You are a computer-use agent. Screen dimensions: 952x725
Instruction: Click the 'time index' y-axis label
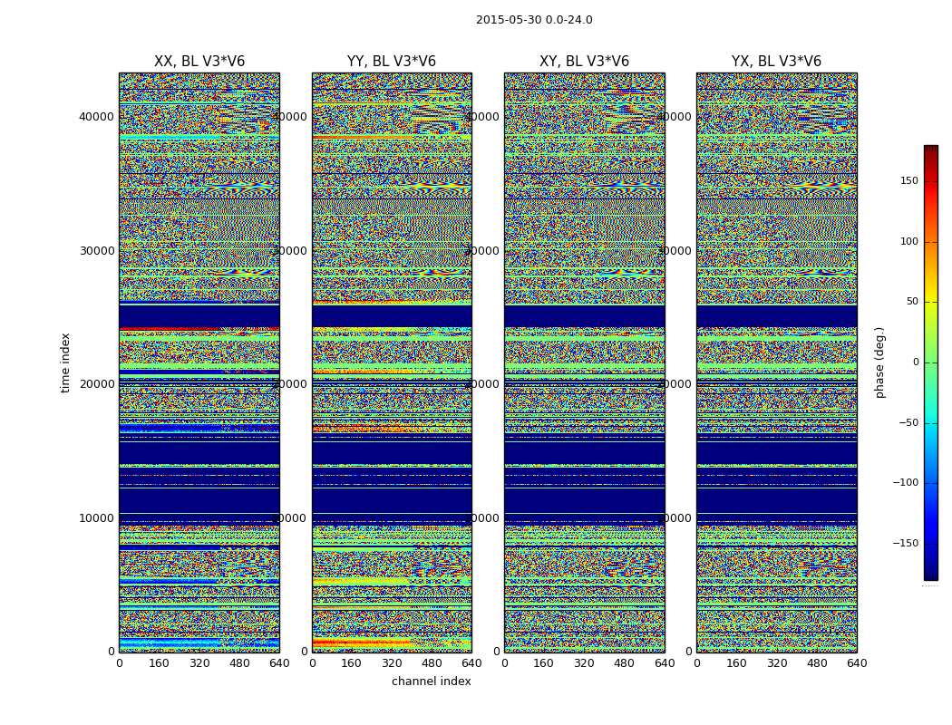pyautogui.click(x=65, y=362)
